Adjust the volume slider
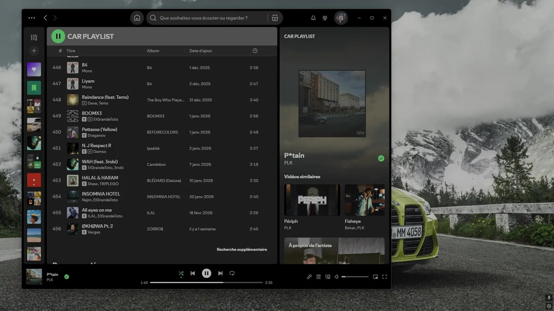The image size is (554, 311). pos(355,277)
